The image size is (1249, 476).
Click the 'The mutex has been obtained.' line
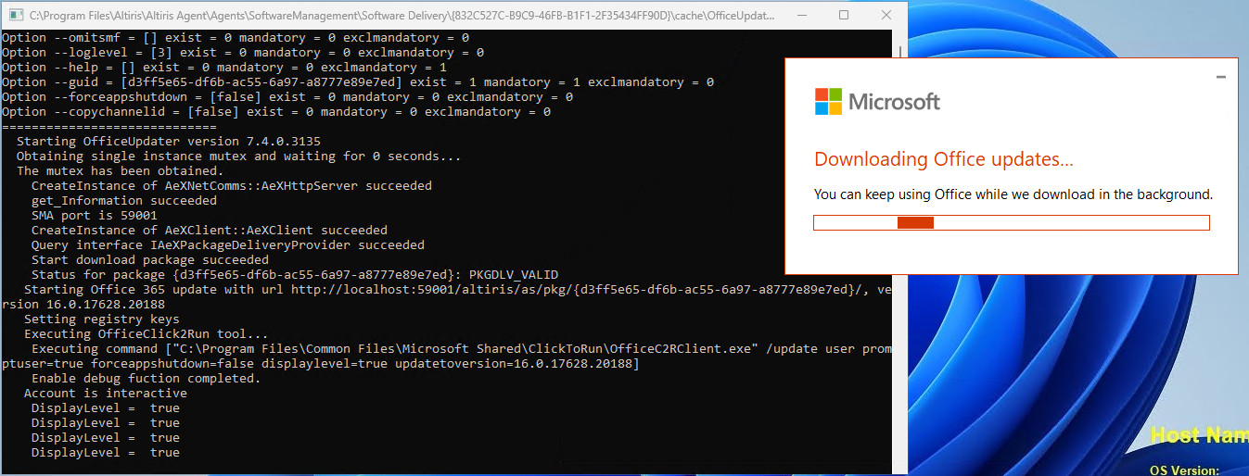click(x=121, y=170)
